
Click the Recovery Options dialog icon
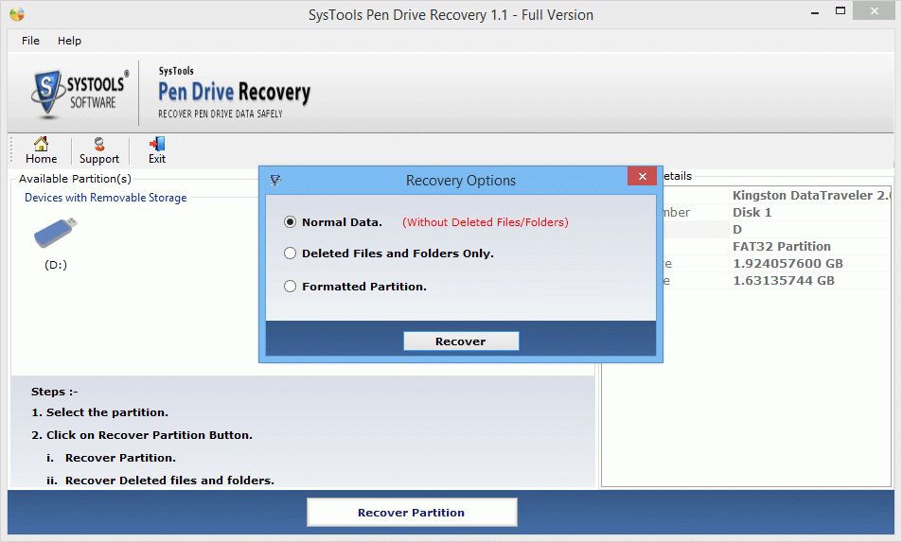(x=275, y=180)
